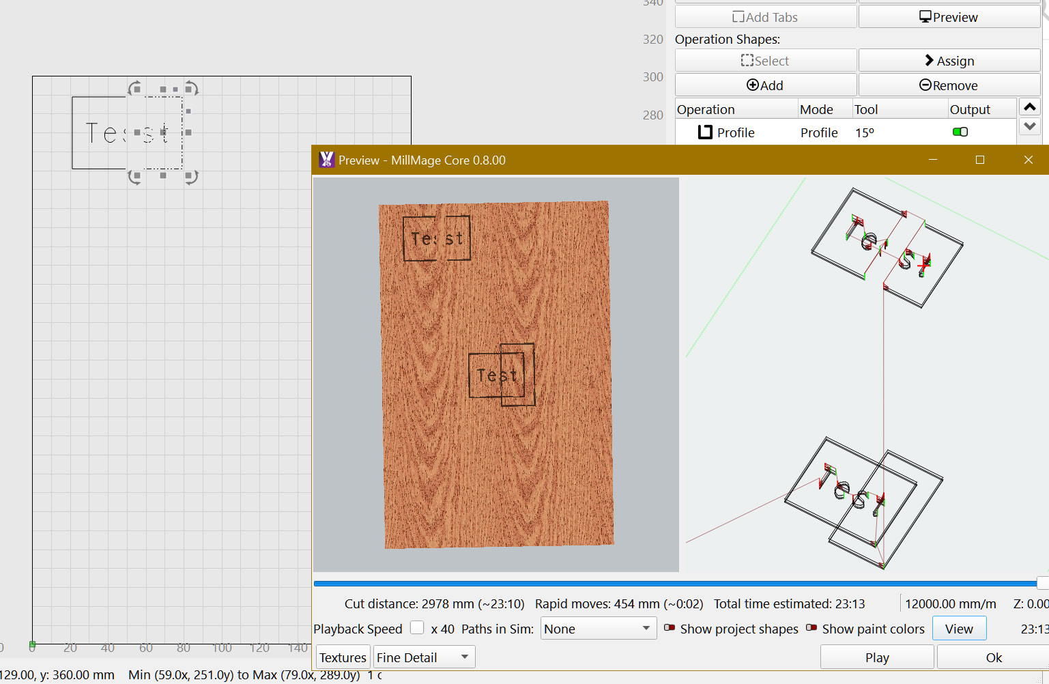Screen dimensions: 1049x684
Task: Click the top-right rotation handle of selection
Action: pos(192,88)
